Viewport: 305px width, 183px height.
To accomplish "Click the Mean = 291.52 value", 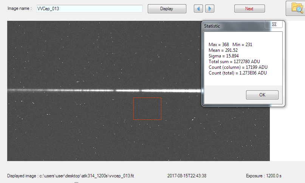I will 223,50.
